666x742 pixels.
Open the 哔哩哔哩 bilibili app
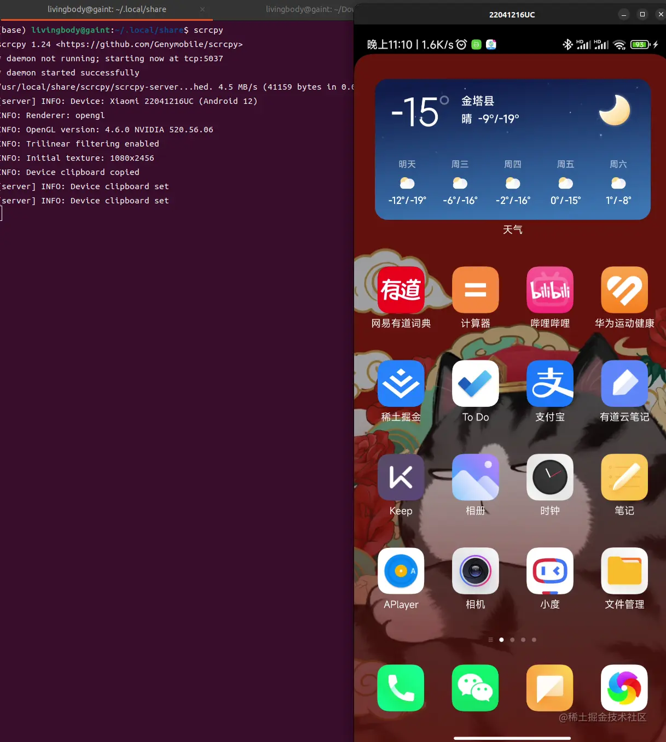point(549,290)
